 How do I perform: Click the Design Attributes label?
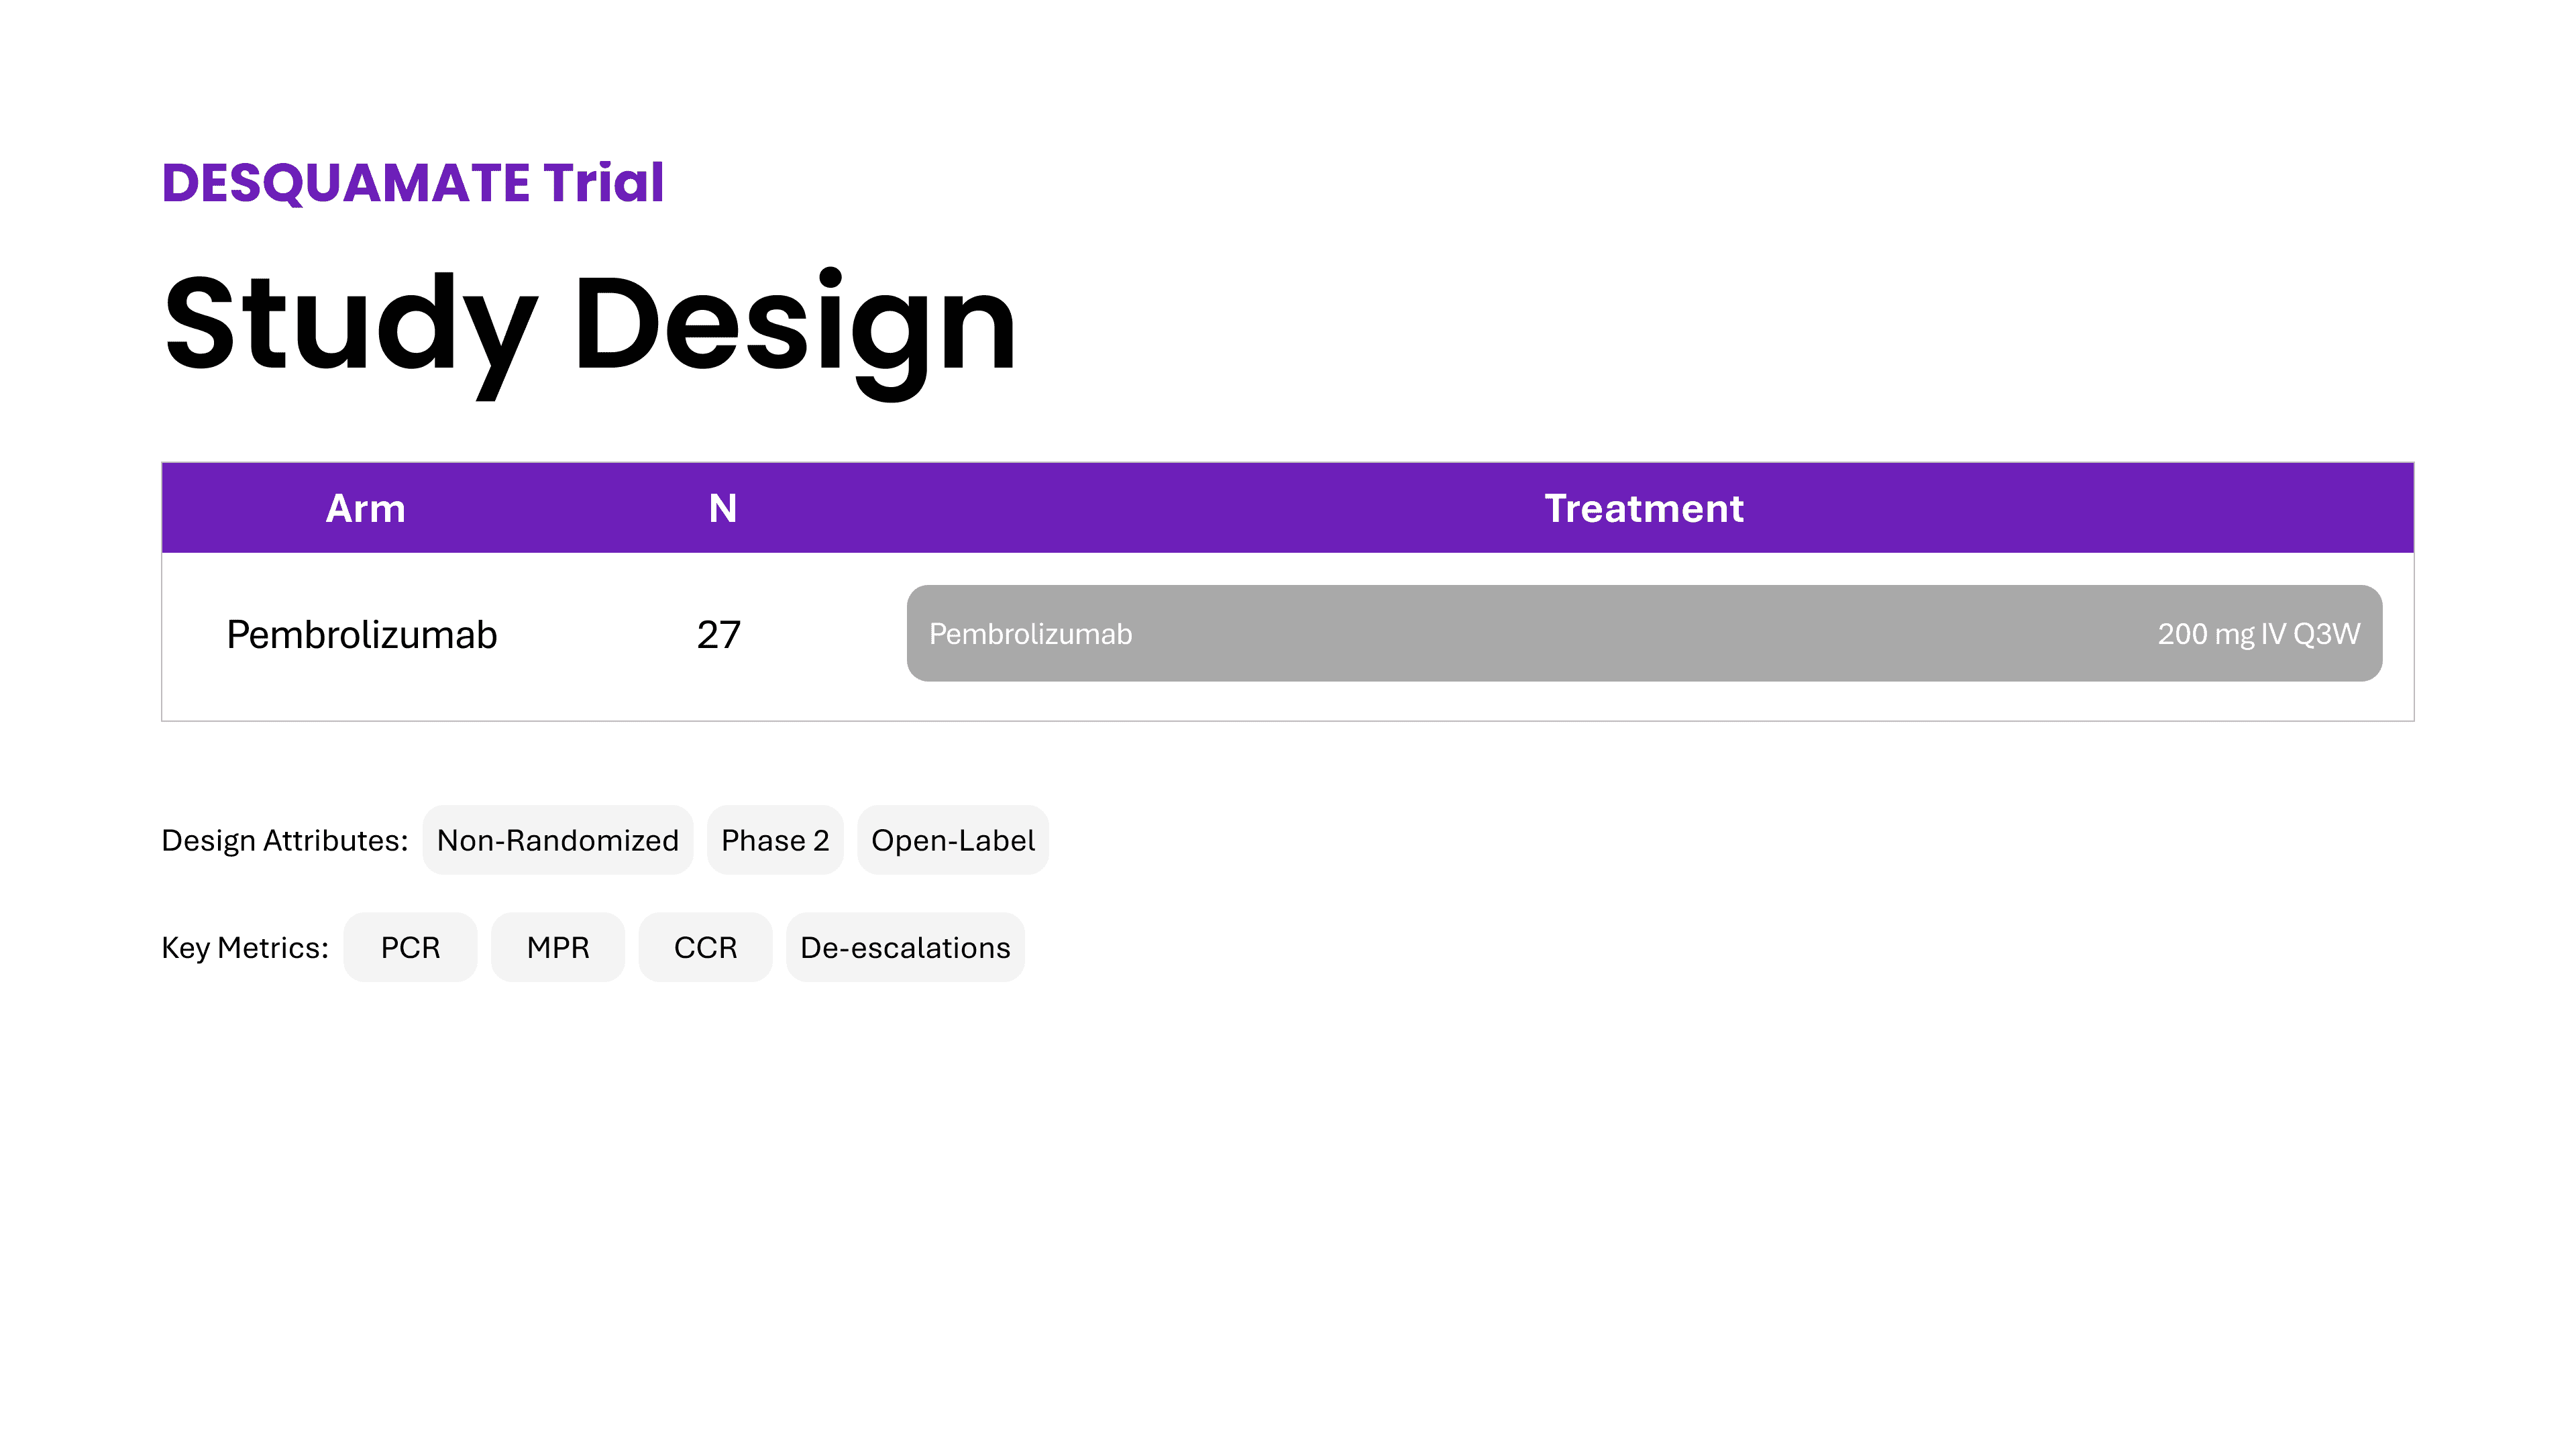tap(284, 840)
